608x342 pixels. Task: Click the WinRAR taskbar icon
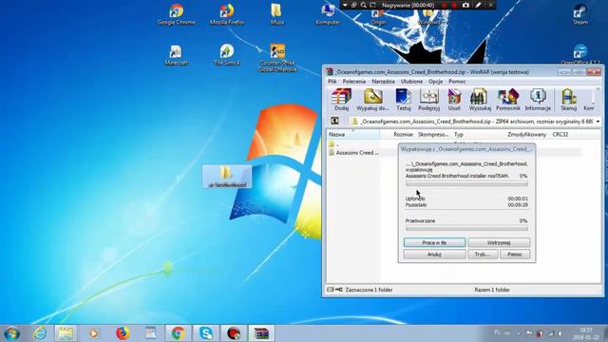(x=261, y=333)
